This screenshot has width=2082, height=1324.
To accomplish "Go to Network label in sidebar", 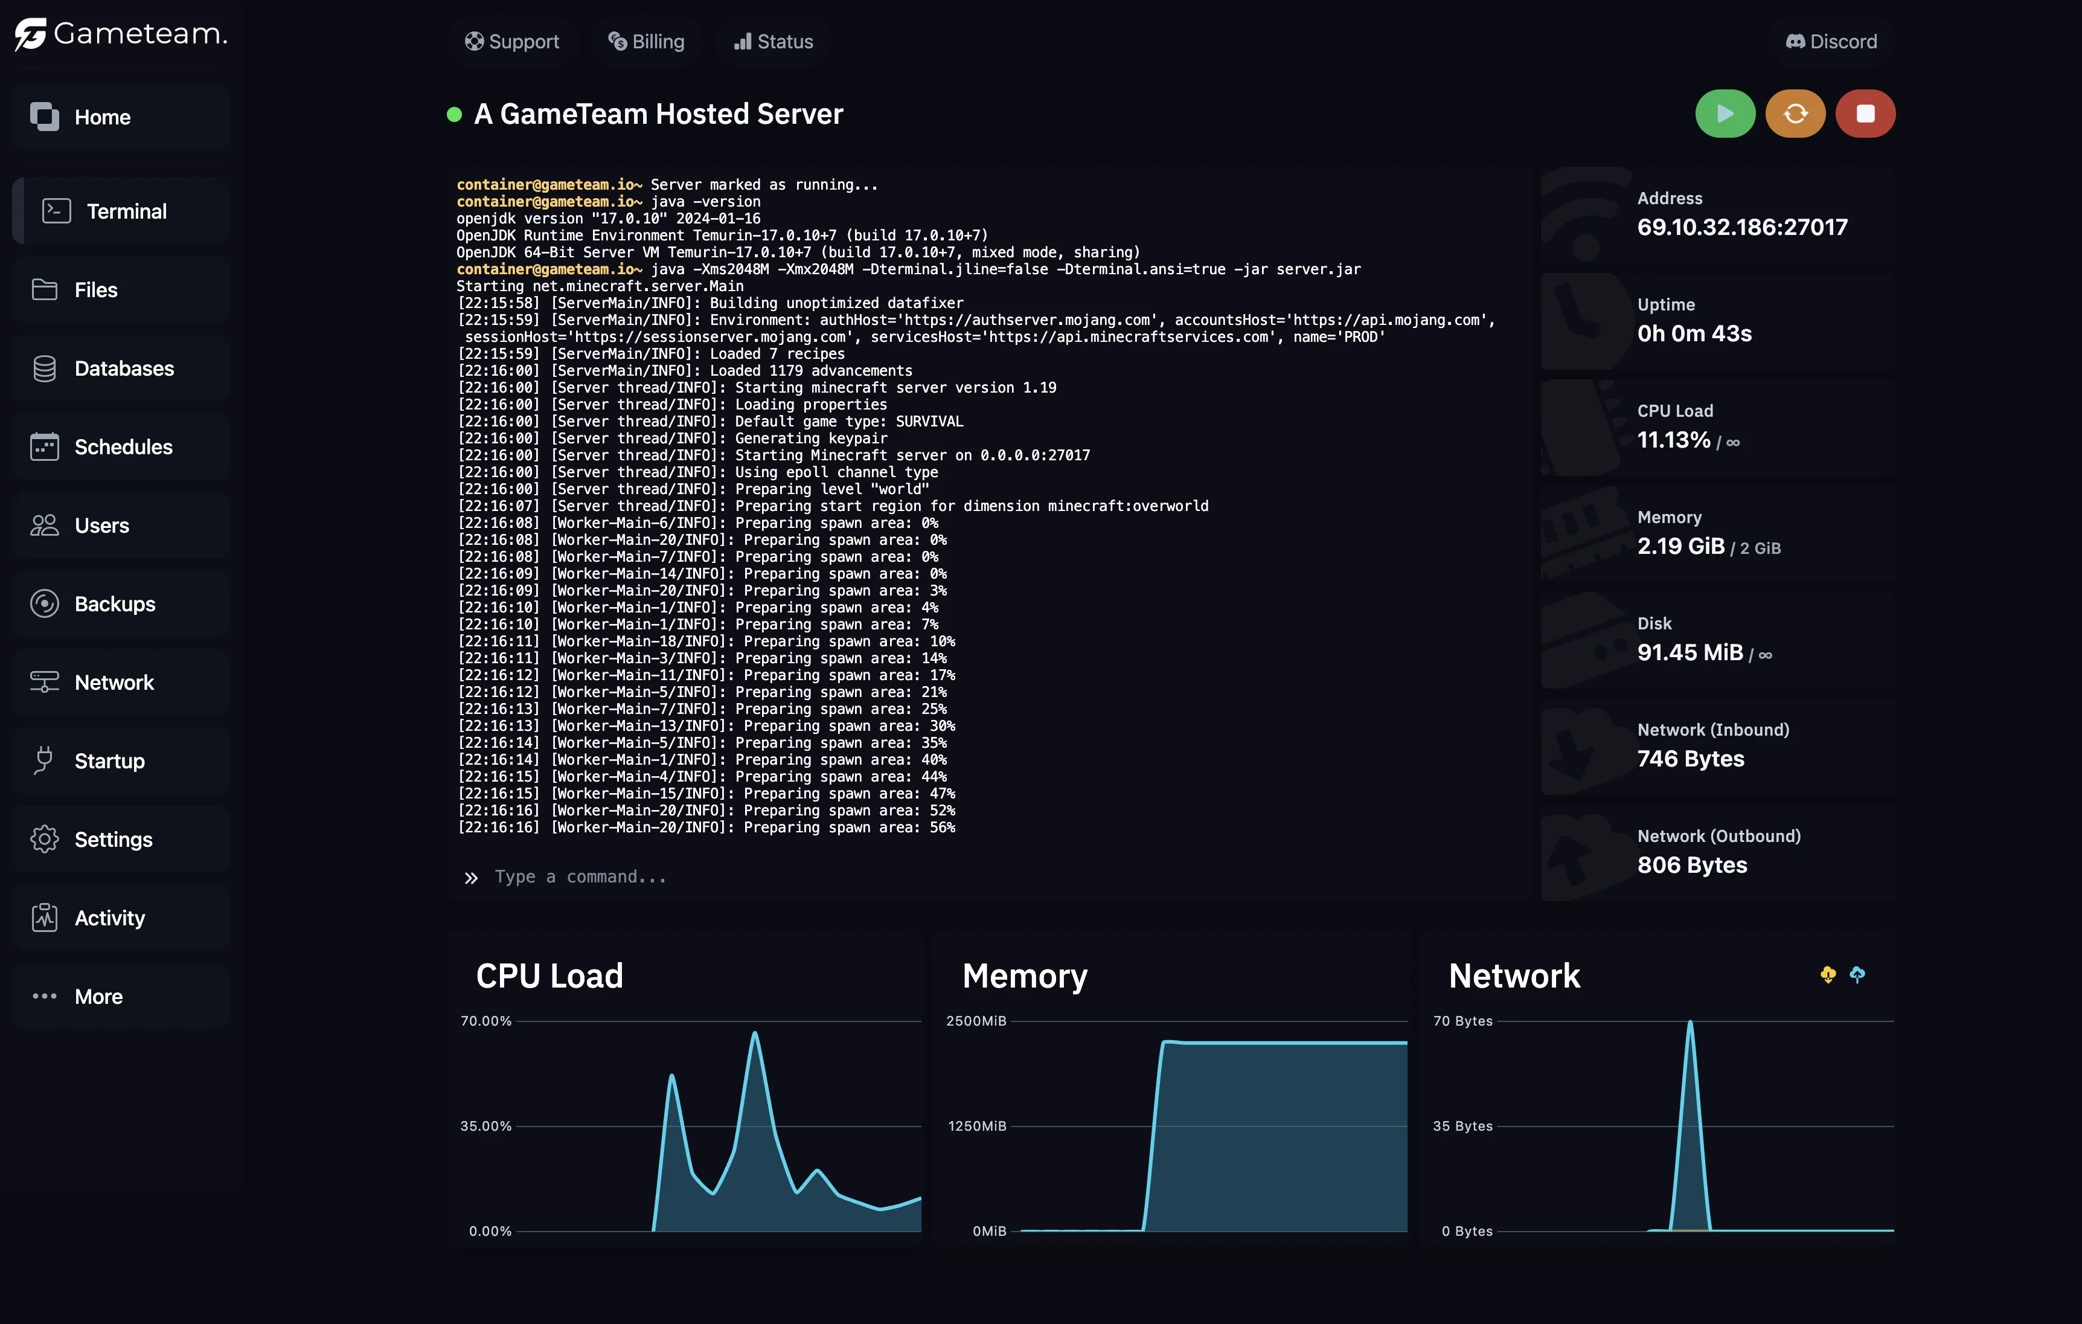I will point(114,683).
